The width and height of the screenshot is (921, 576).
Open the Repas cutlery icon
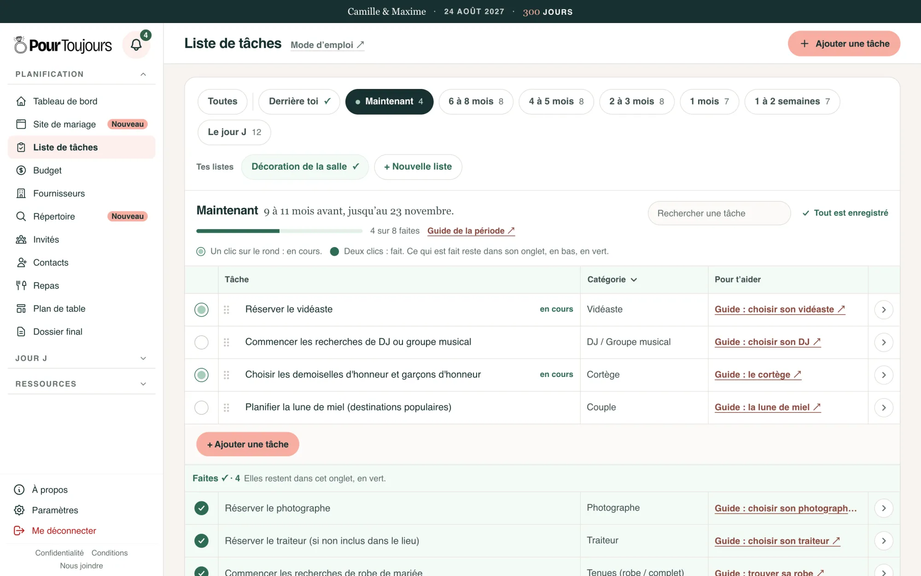tap(21, 286)
